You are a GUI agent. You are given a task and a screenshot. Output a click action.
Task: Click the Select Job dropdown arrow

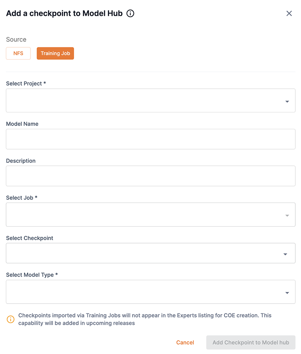pyautogui.click(x=287, y=215)
